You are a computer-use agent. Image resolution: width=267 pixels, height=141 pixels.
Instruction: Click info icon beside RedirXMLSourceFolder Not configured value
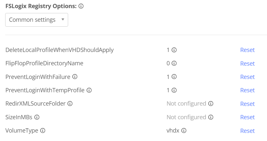pos(211,104)
